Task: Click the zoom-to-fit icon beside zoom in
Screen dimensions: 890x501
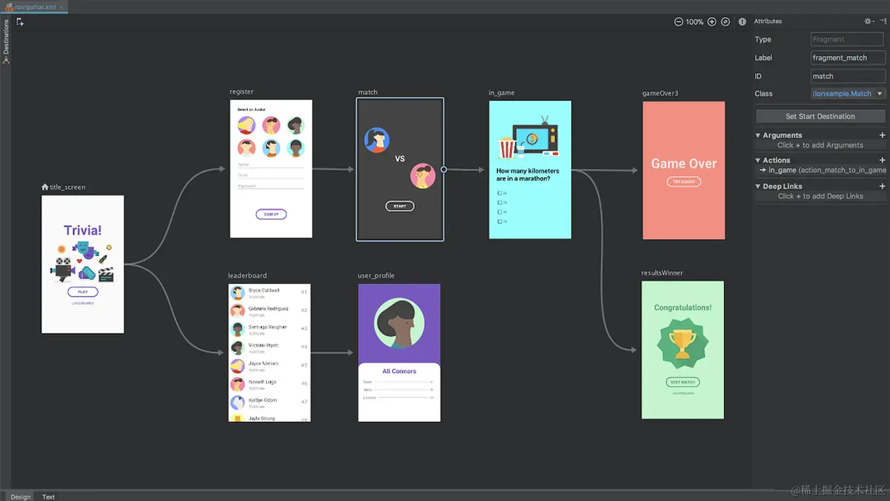Action: [726, 22]
